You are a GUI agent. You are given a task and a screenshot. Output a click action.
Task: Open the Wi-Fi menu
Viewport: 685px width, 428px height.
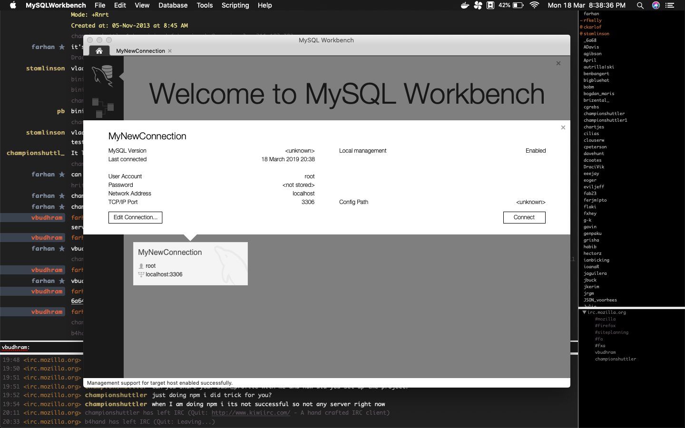coord(534,5)
